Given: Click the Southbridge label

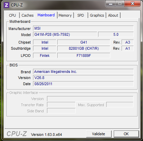Looking at the screenshot, I should pyautogui.click(x=21, y=48).
